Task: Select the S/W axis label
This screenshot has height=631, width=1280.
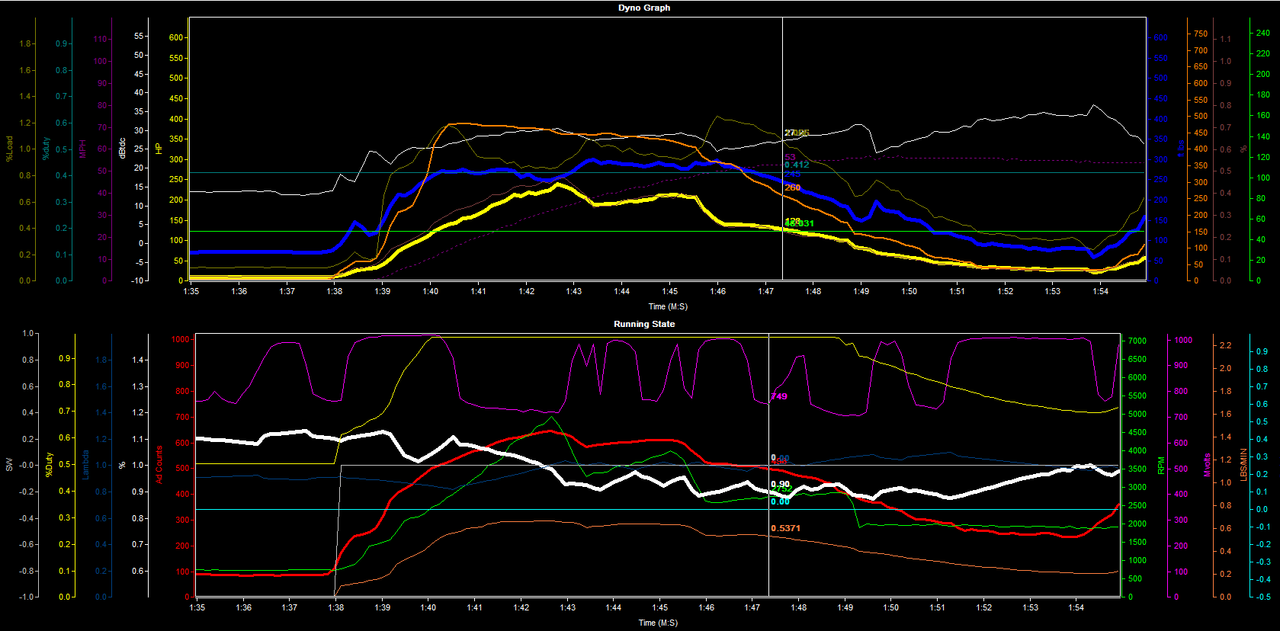Action: click(9, 465)
